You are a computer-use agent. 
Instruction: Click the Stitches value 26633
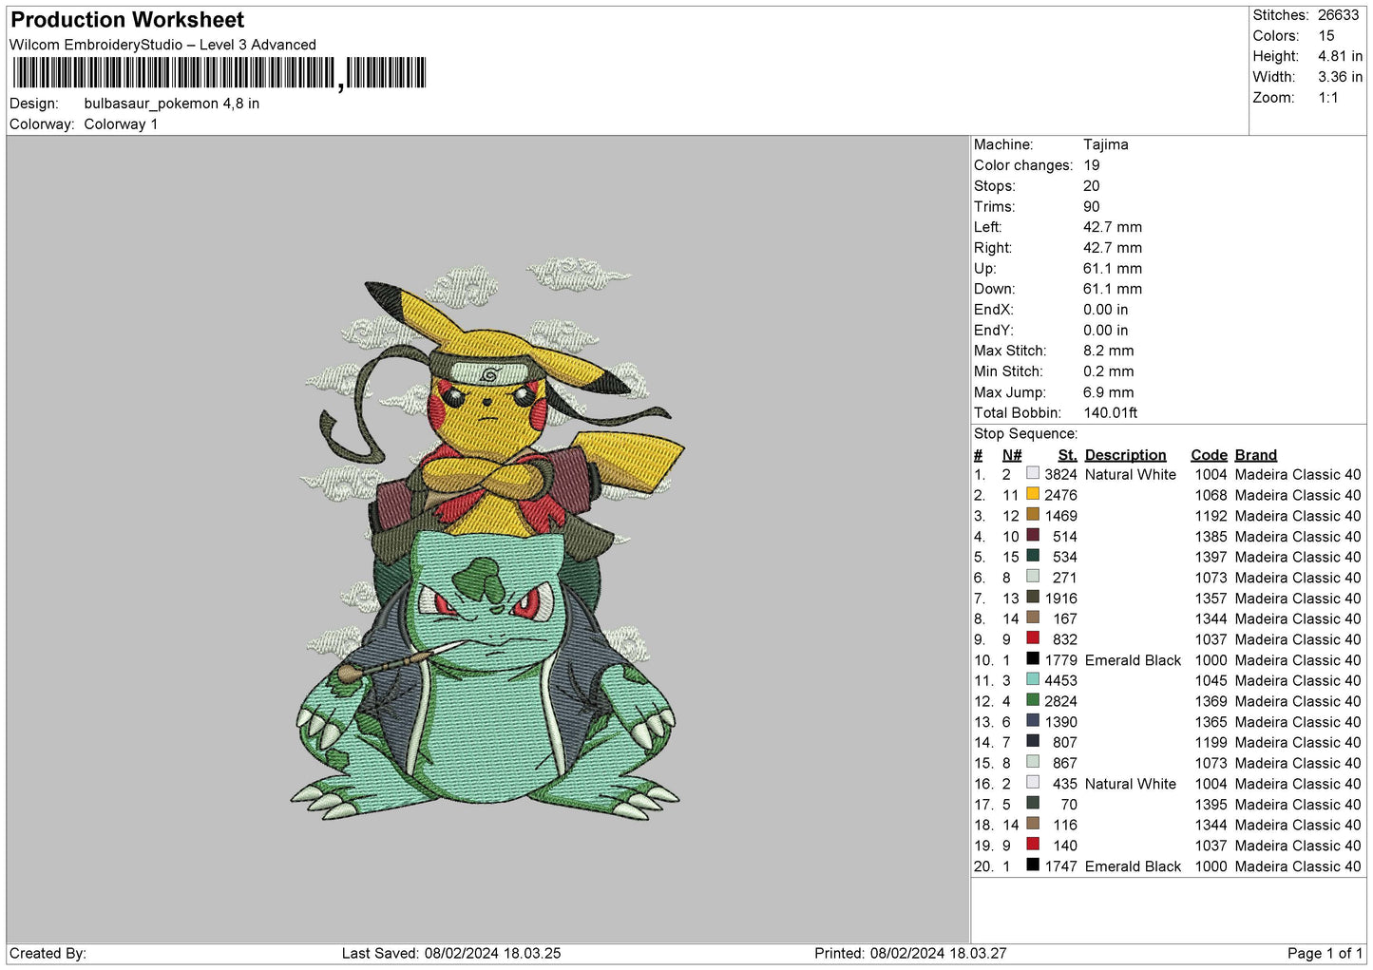pos(1338,15)
